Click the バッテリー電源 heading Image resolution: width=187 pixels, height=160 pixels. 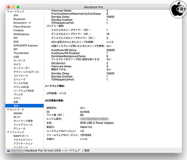point(55,26)
